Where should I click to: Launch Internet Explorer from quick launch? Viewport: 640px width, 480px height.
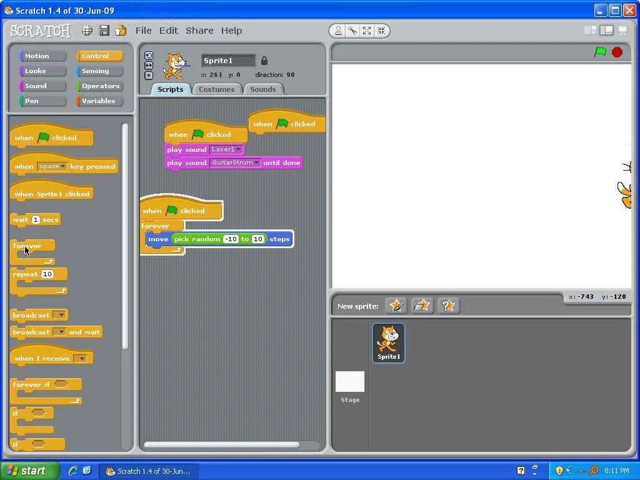[x=74, y=471]
